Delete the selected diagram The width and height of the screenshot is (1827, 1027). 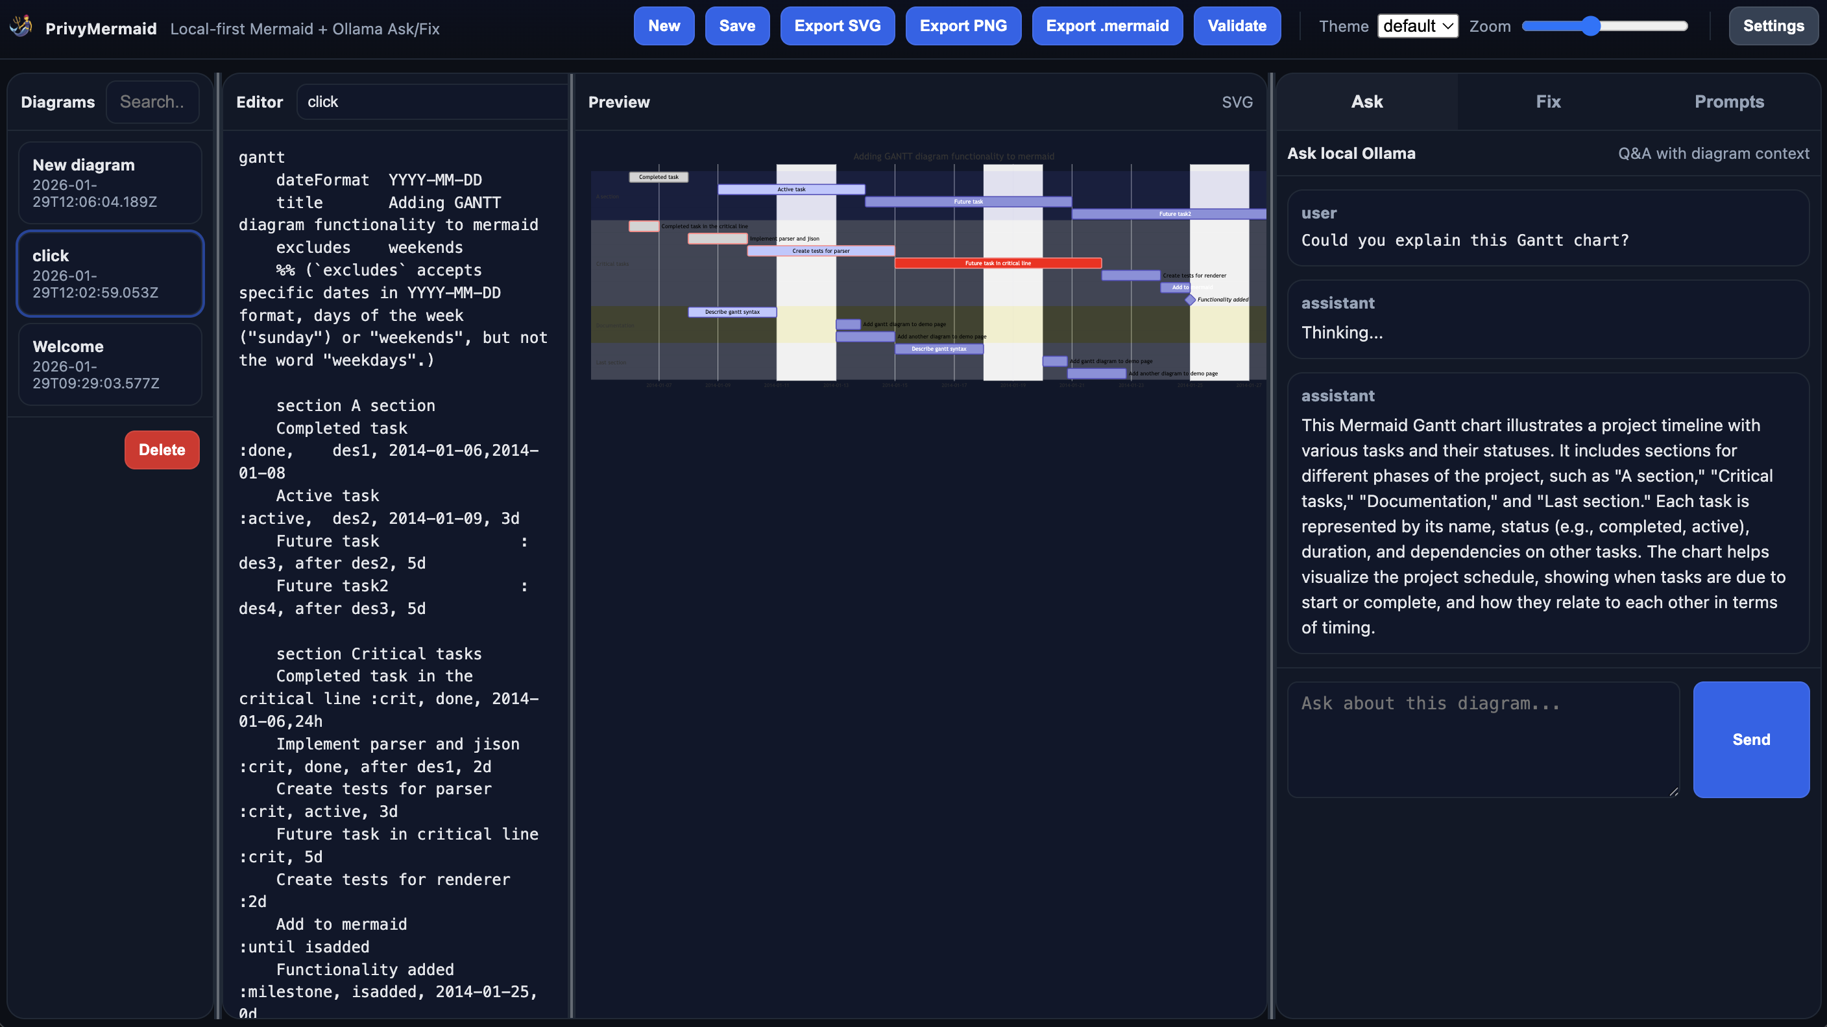click(x=162, y=449)
